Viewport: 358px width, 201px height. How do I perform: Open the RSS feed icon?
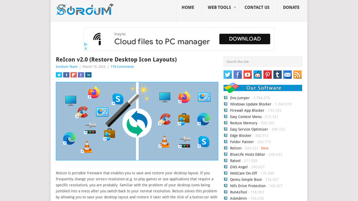point(297,75)
